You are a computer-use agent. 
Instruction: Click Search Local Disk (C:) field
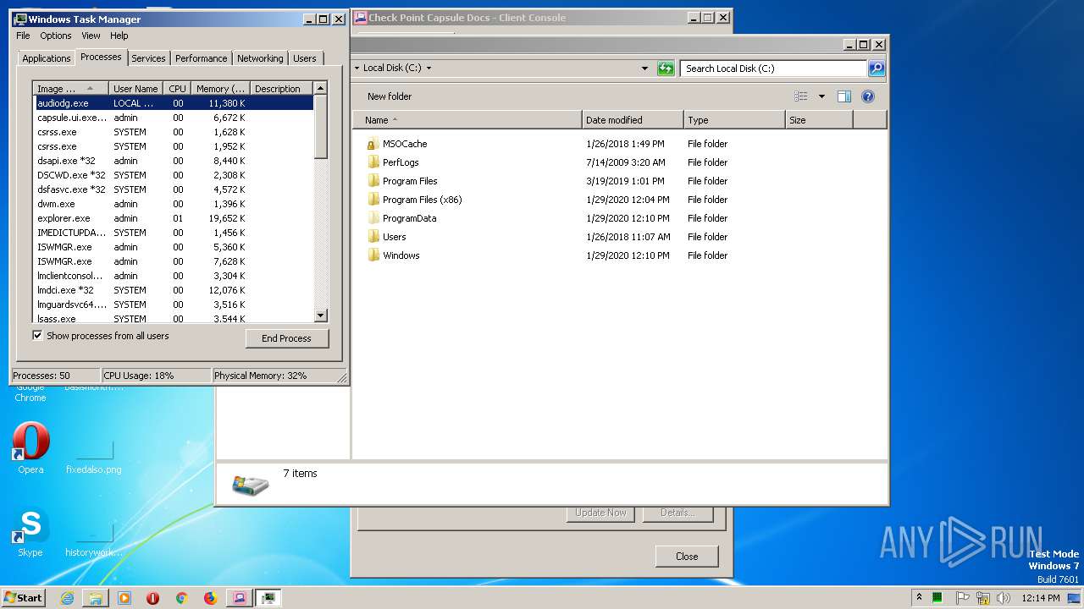coord(774,69)
